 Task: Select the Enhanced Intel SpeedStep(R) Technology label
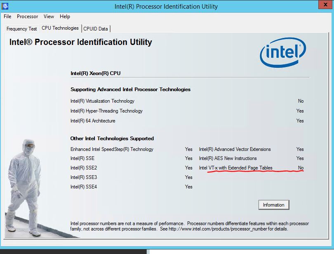(112, 149)
